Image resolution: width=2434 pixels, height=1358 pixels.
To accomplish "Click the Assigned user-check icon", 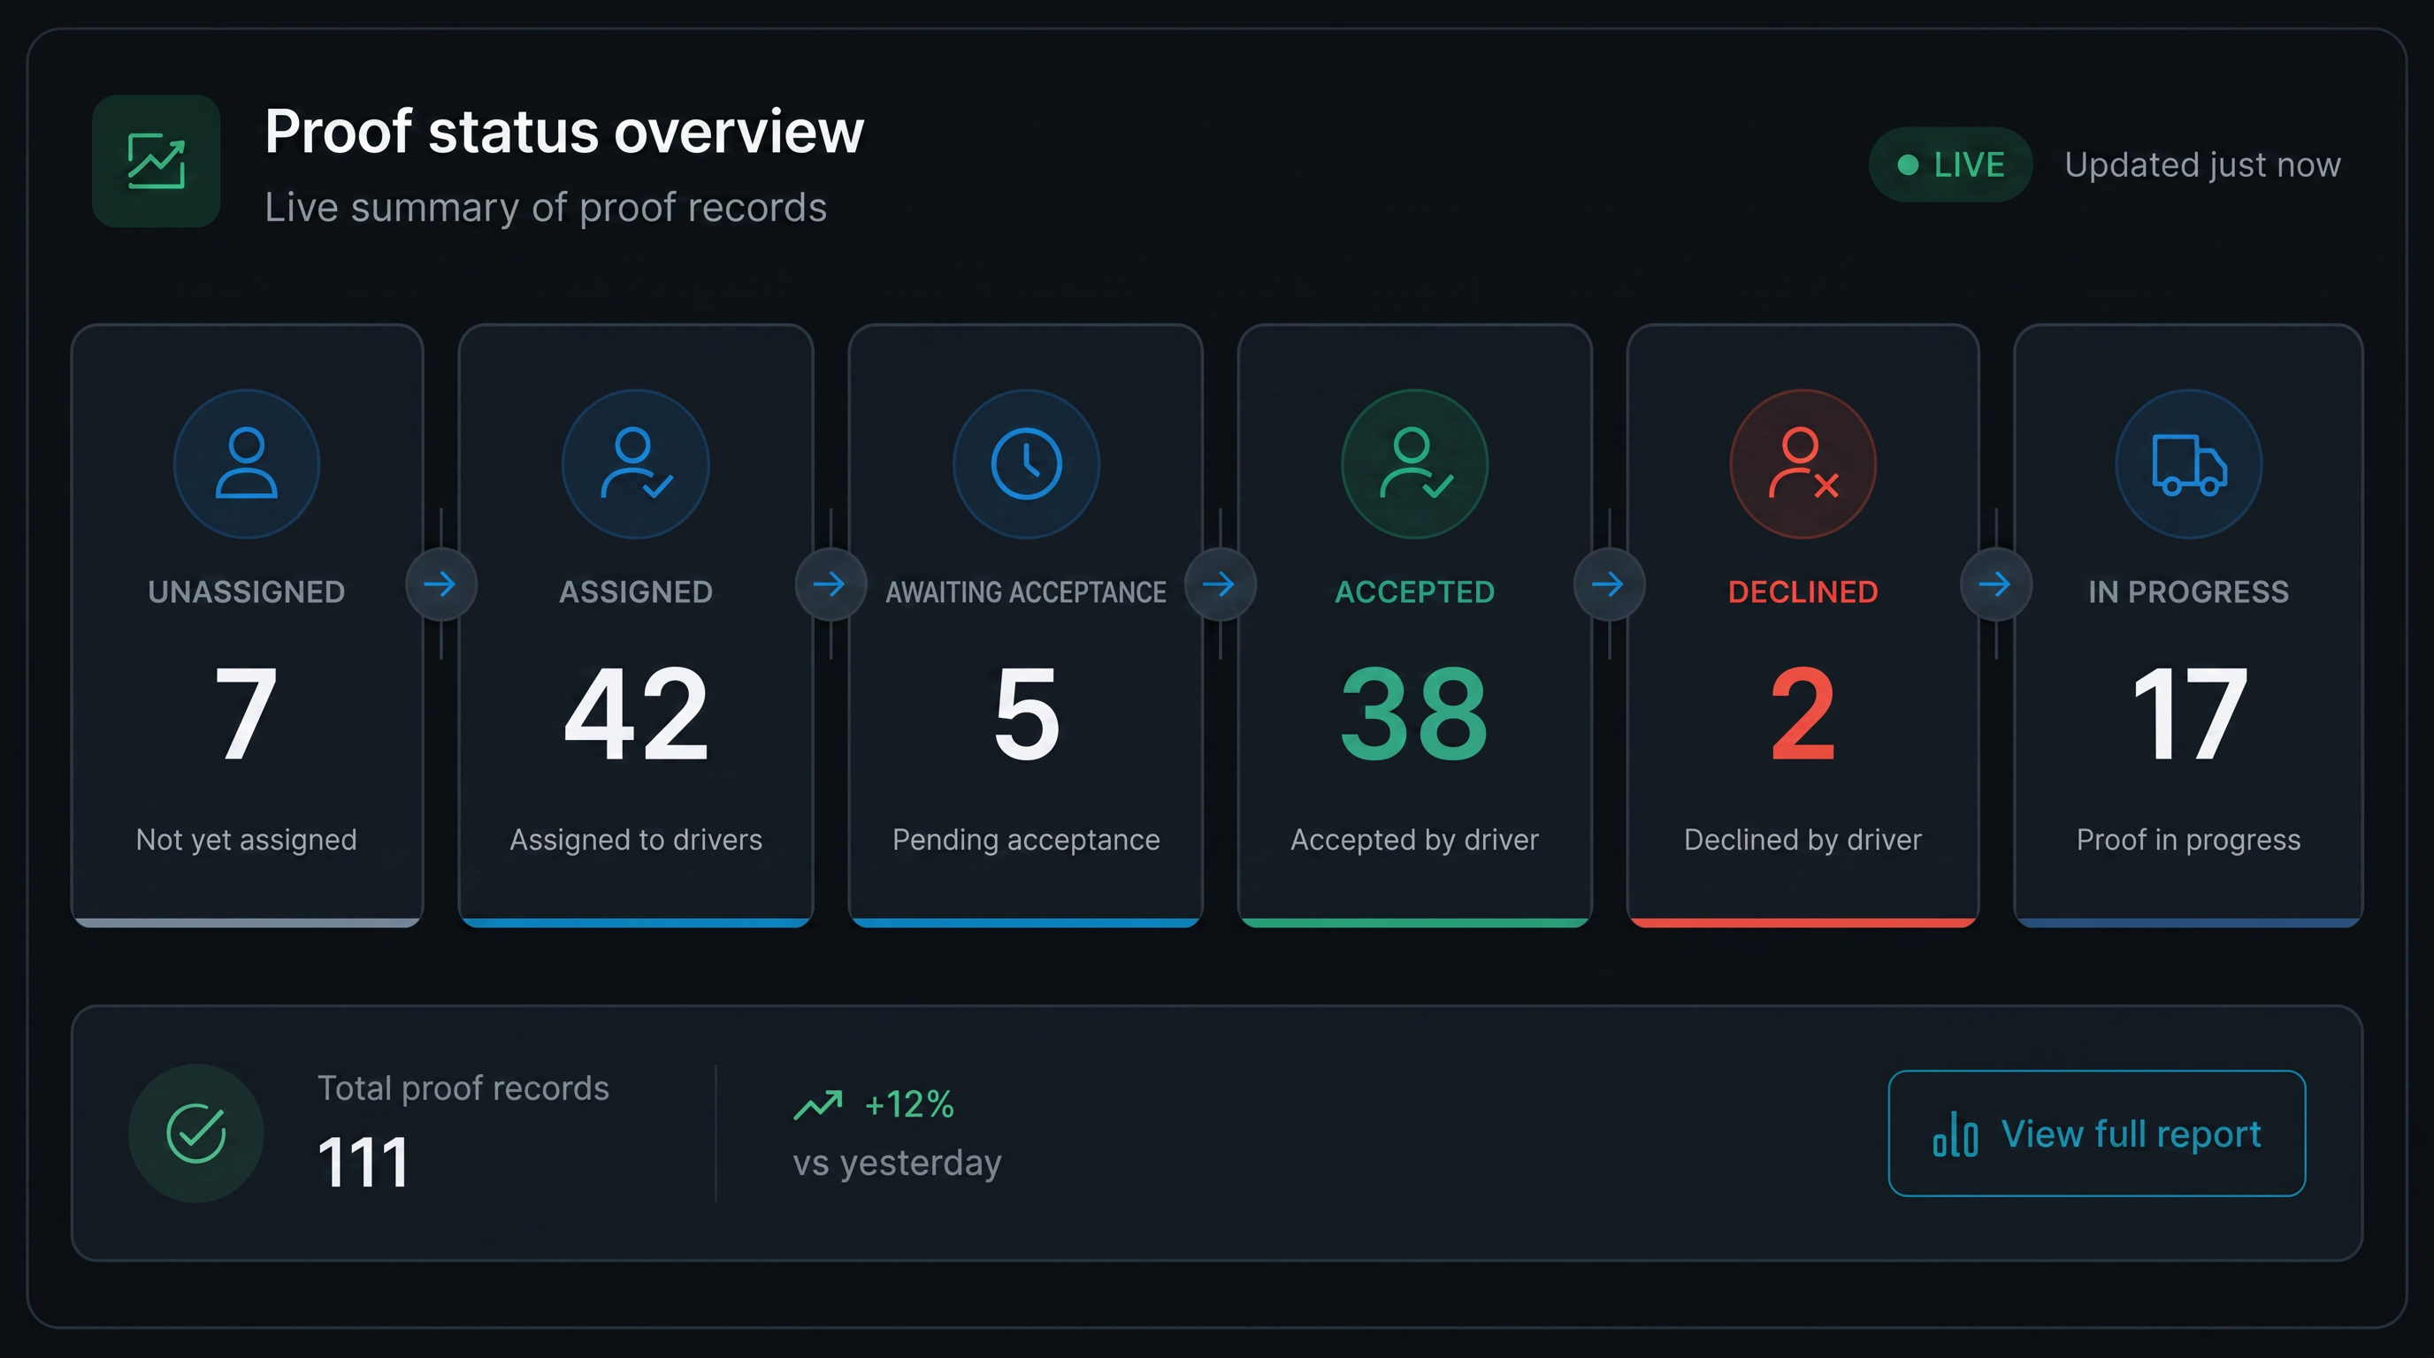I will (636, 463).
